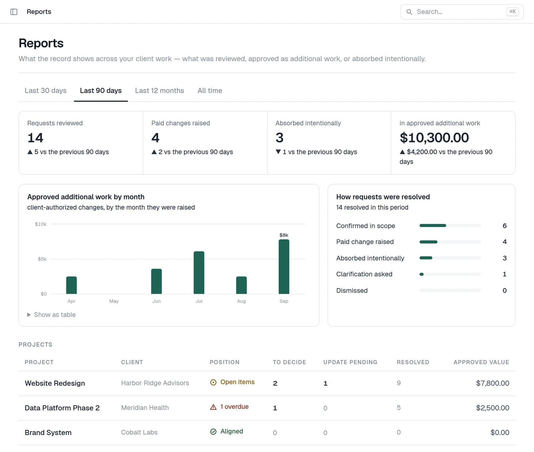Click the Dismissed progress bar
Screen dimensions: 534x452
pyautogui.click(x=450, y=290)
